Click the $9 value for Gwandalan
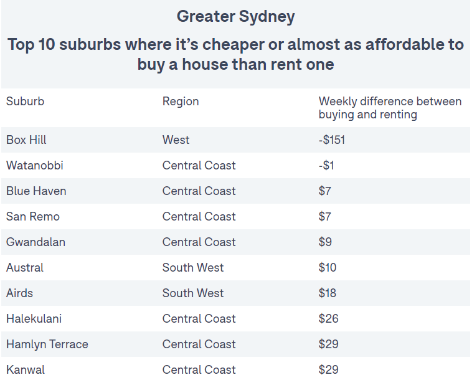Viewport: 472px width, 380px height. tap(325, 242)
